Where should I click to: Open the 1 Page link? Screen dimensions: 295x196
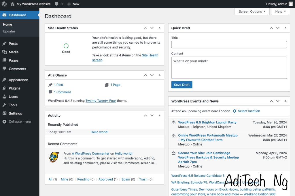click(115, 85)
